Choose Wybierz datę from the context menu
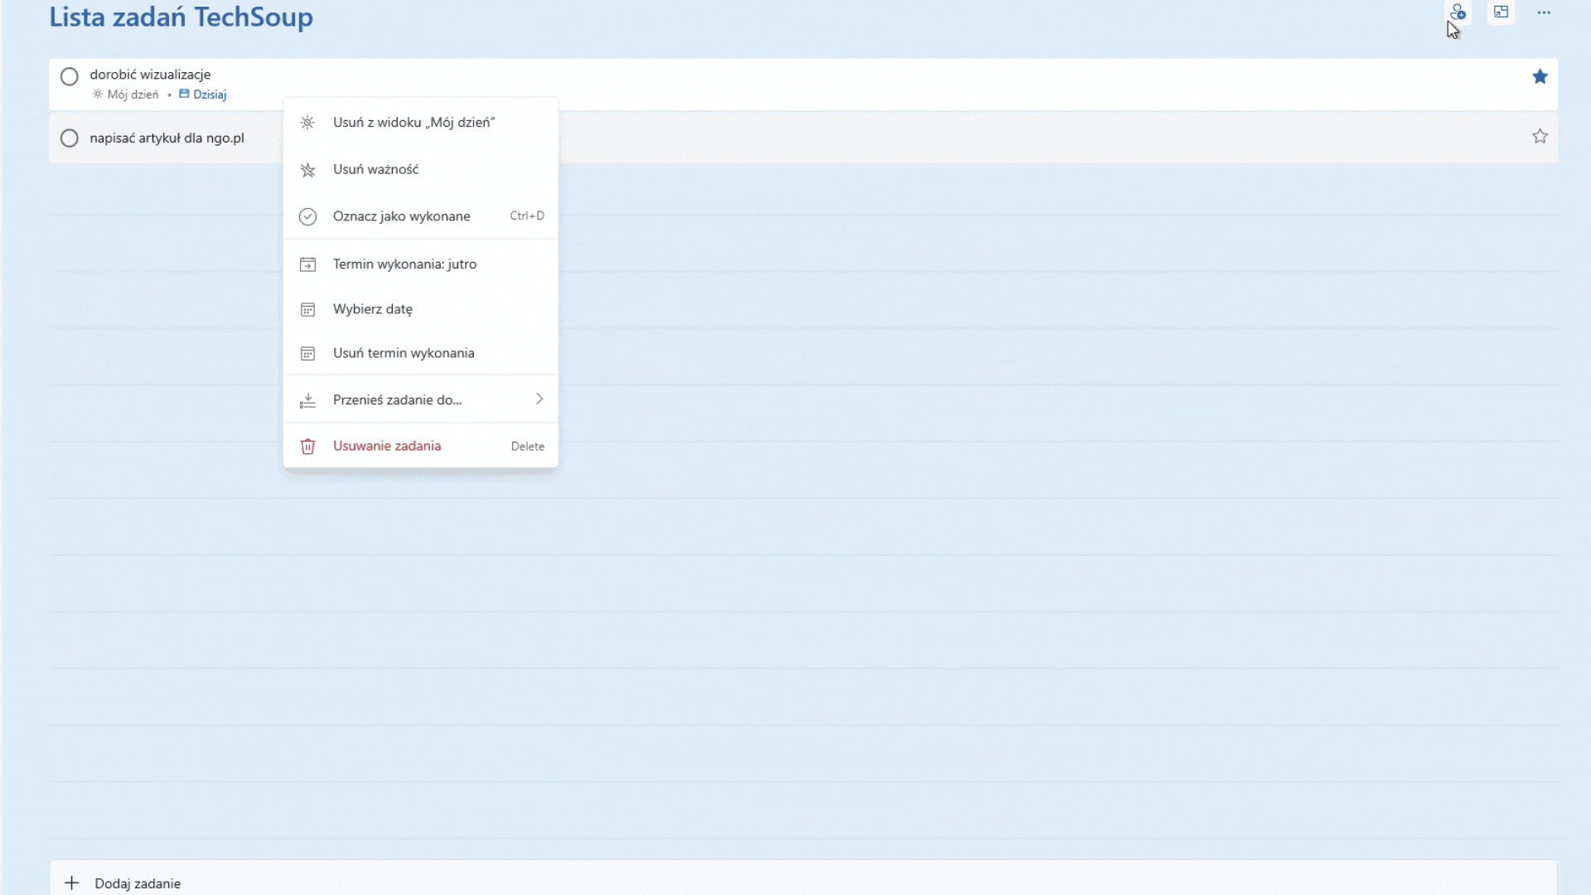 point(373,309)
